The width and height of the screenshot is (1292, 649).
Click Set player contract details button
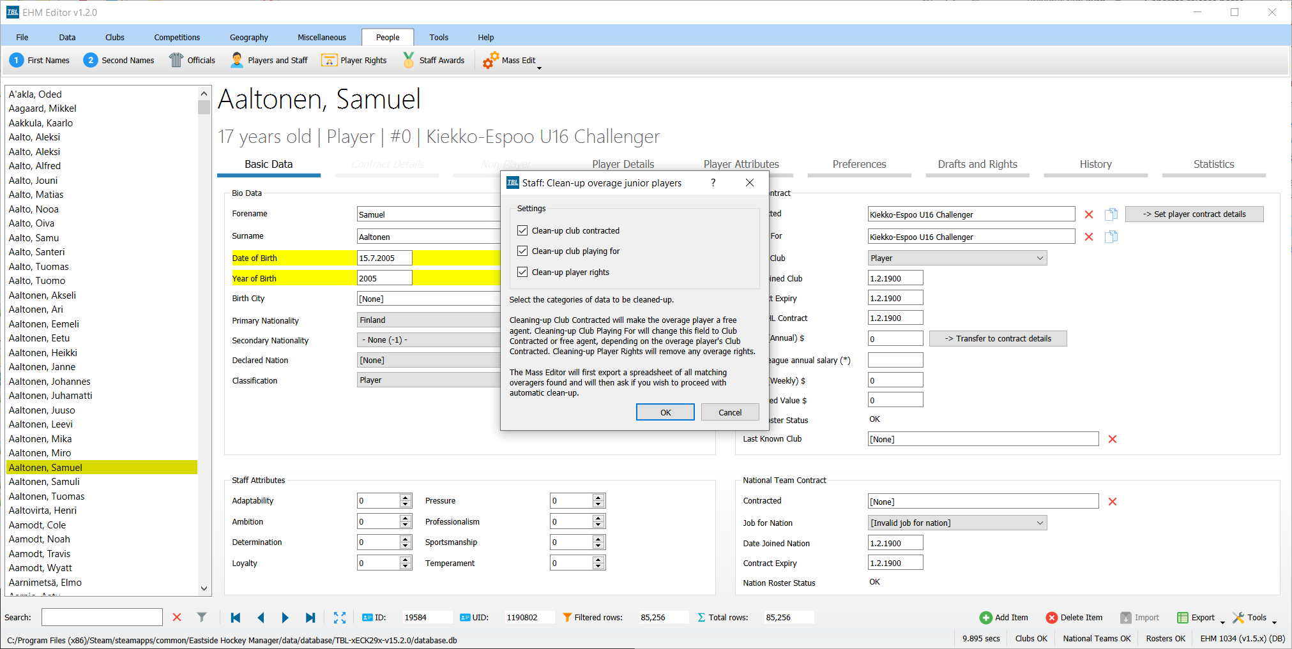[1194, 214]
